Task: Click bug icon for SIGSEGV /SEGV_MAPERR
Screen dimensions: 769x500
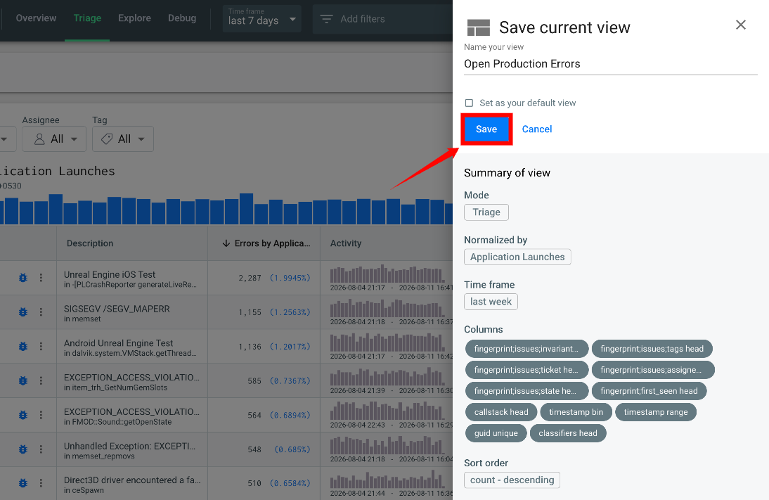Action: coord(23,312)
